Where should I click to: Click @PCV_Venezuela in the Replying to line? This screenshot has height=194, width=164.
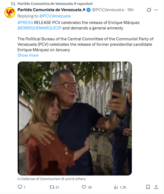coord(55,16)
